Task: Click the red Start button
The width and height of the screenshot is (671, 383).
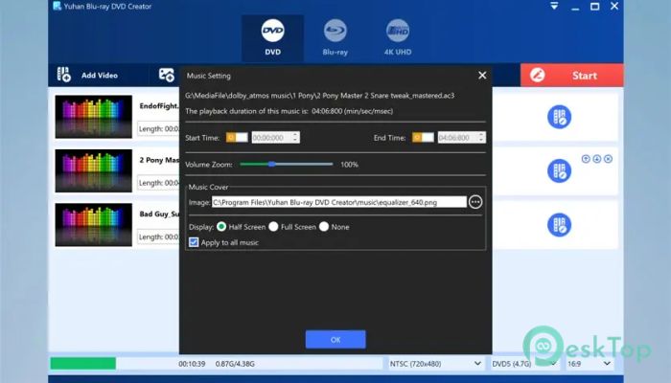Action: pyautogui.click(x=571, y=76)
